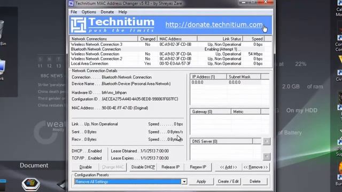Sort by MAC Address column header
This screenshot has width=342, height=192.
[177, 39]
